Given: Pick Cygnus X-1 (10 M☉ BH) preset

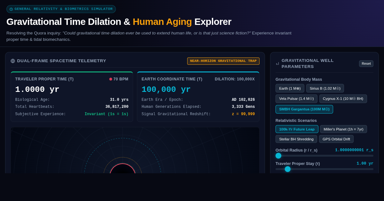Looking at the screenshot, I should coord(343,99).
